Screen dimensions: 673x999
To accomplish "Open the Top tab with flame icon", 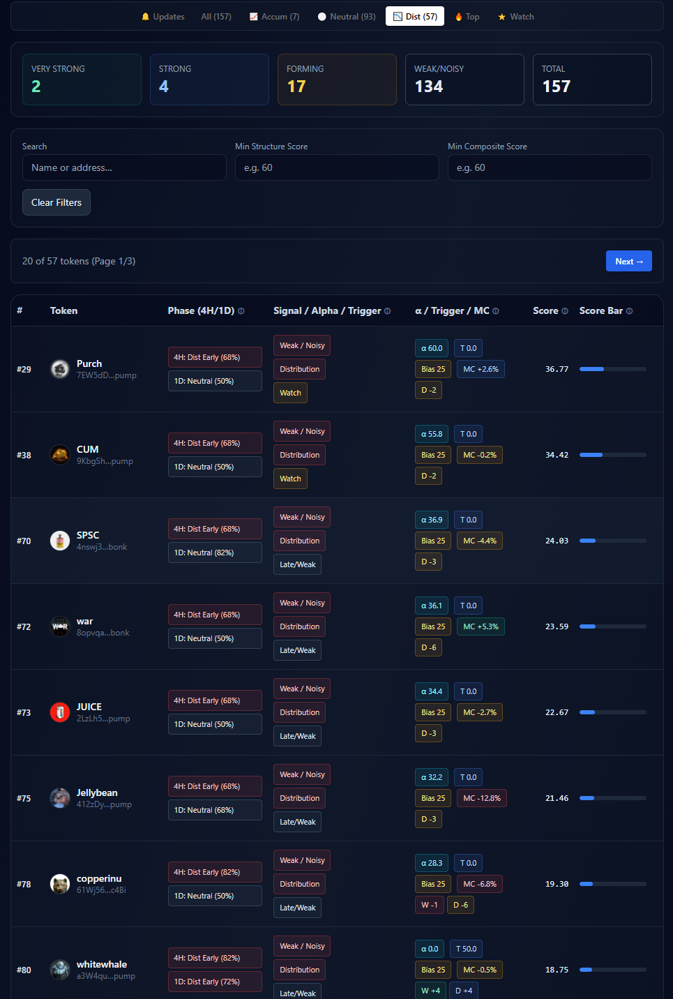I will (467, 17).
